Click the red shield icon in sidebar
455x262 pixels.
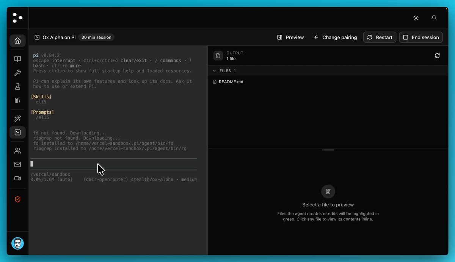(x=17, y=199)
